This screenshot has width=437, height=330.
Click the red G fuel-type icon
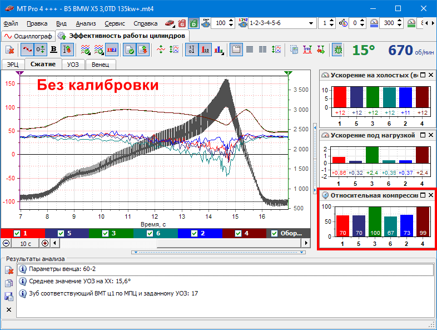182,23
